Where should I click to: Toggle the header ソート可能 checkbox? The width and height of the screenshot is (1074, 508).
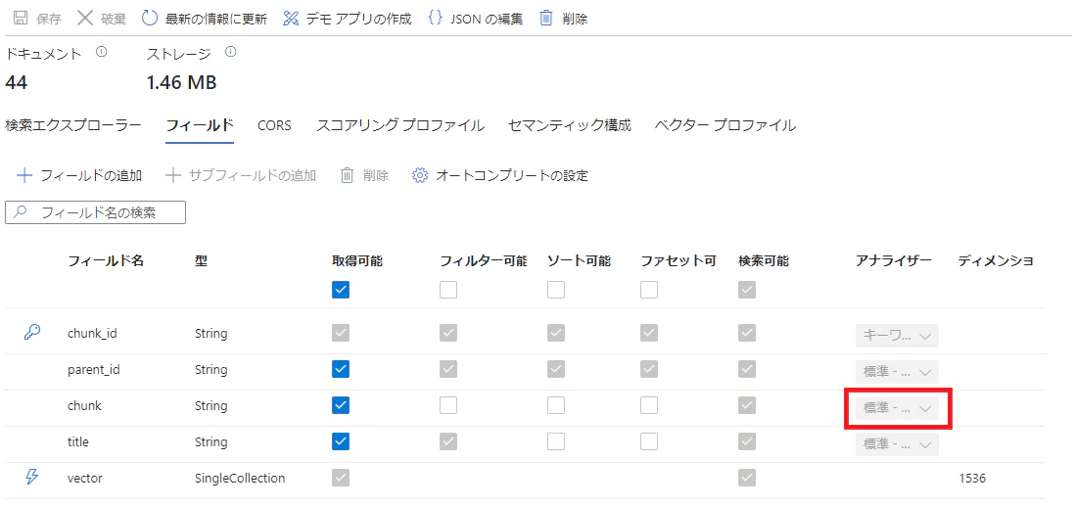[556, 291]
